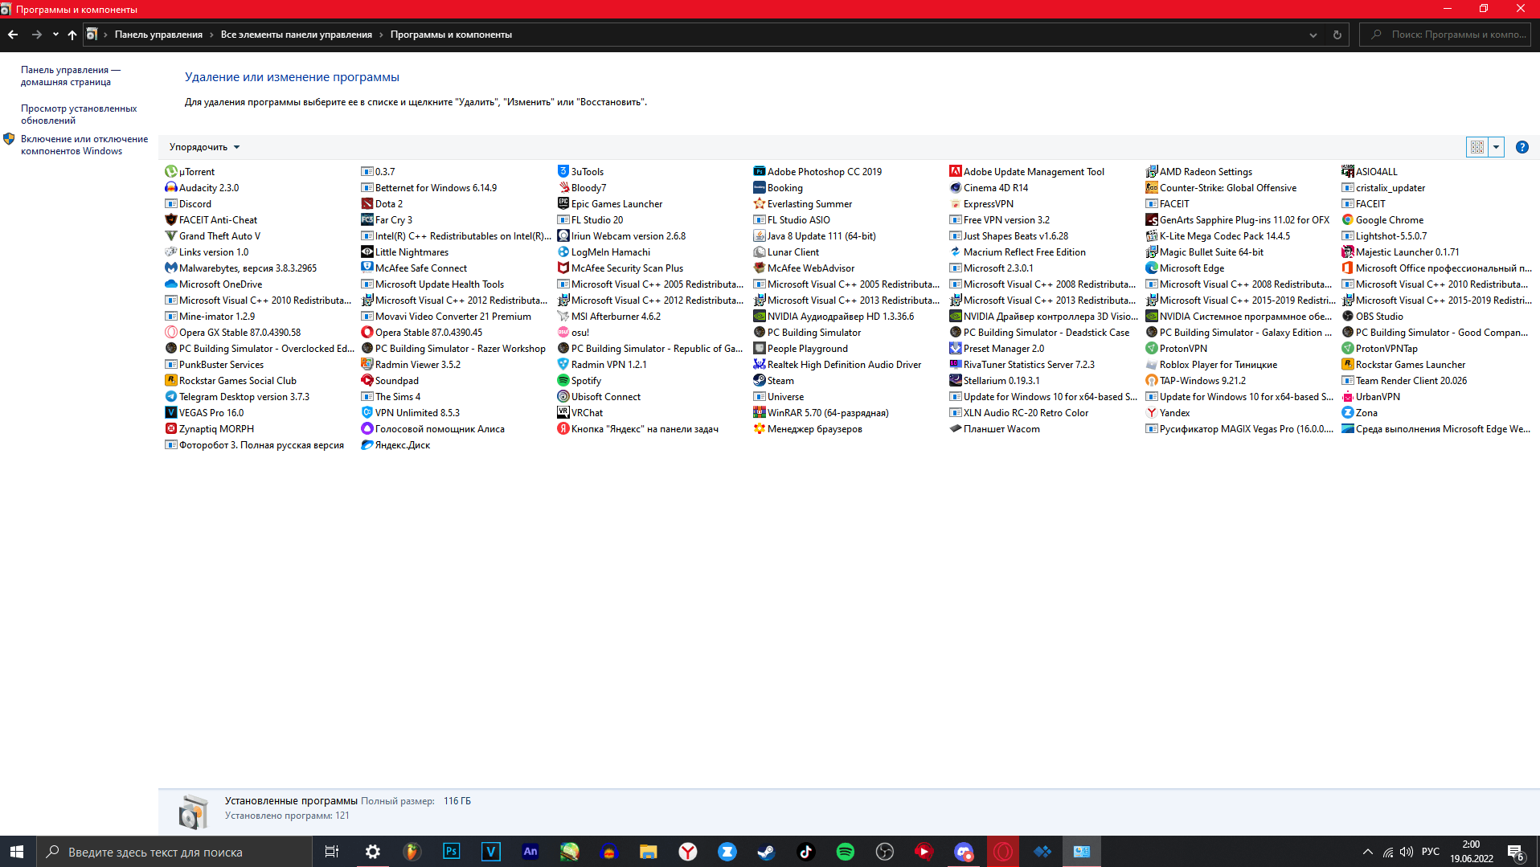Image resolution: width=1540 pixels, height=867 pixels.
Task: Open Task View on the taskbar
Action: tap(331, 852)
